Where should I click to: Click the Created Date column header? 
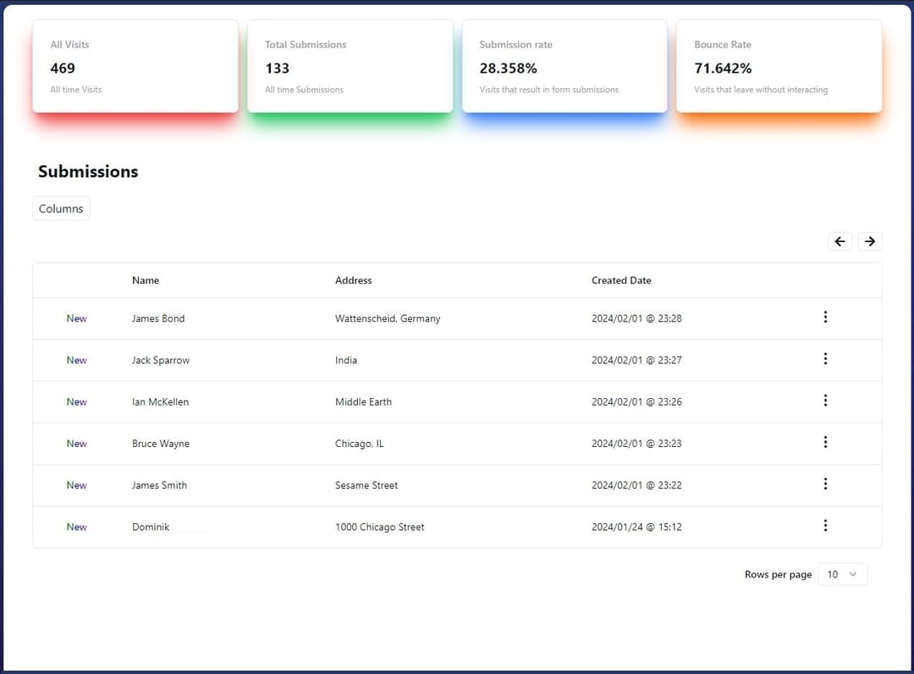621,280
